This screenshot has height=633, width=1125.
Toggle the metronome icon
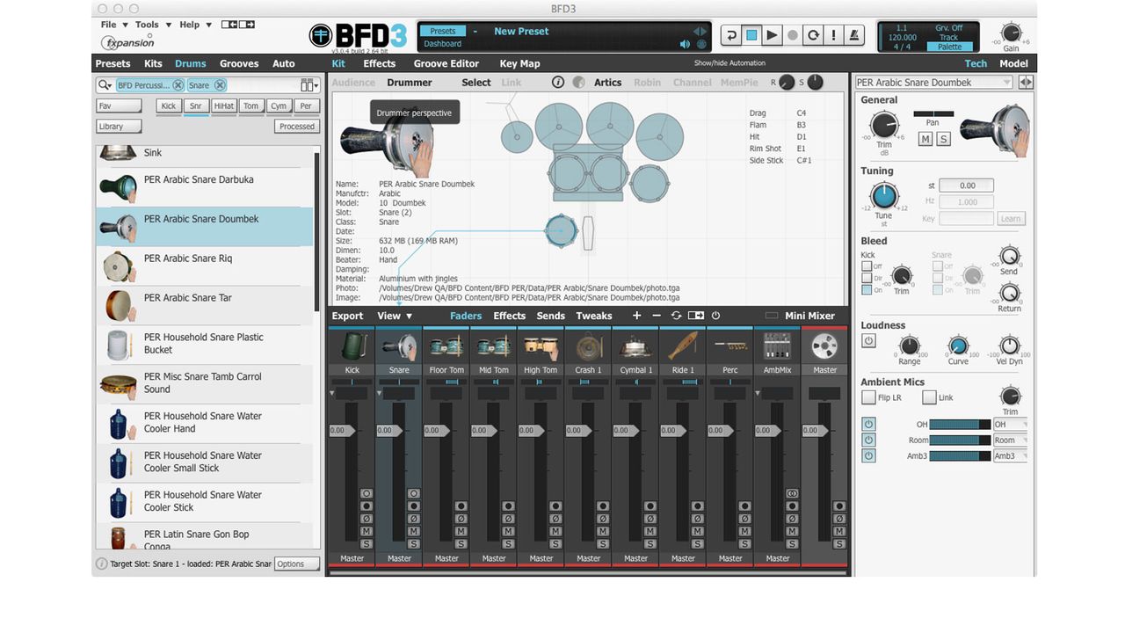855,35
